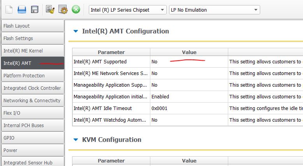Click the Value column header in AMT table
The height and width of the screenshot is (166, 303).
pos(189,52)
